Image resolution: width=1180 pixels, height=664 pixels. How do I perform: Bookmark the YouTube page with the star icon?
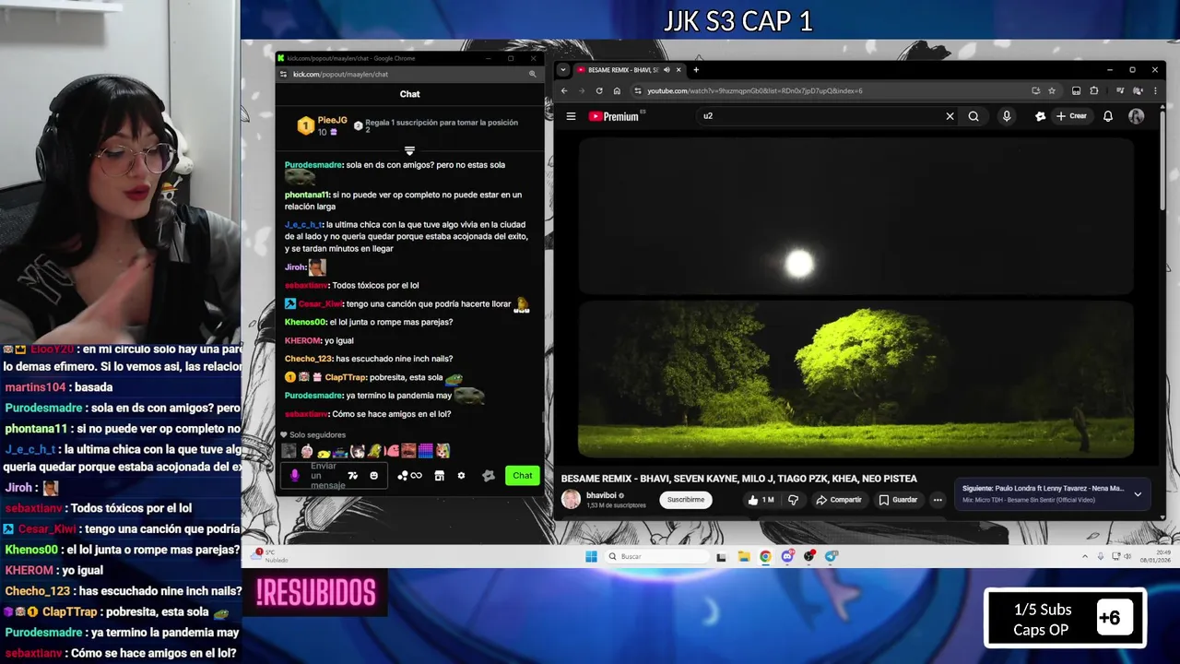click(x=1052, y=90)
